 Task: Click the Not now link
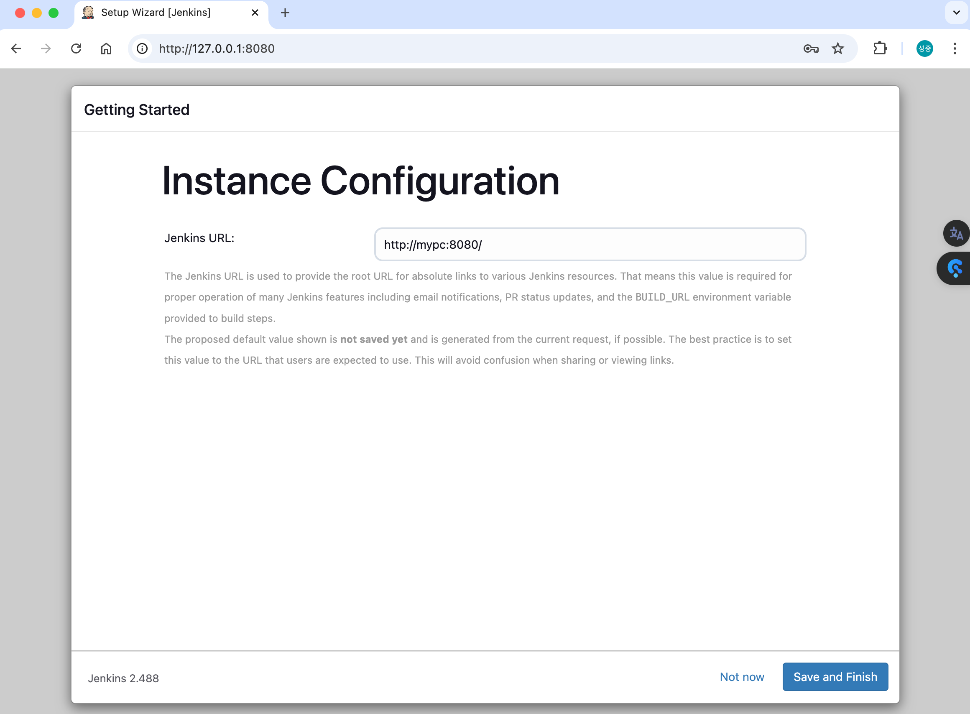741,677
